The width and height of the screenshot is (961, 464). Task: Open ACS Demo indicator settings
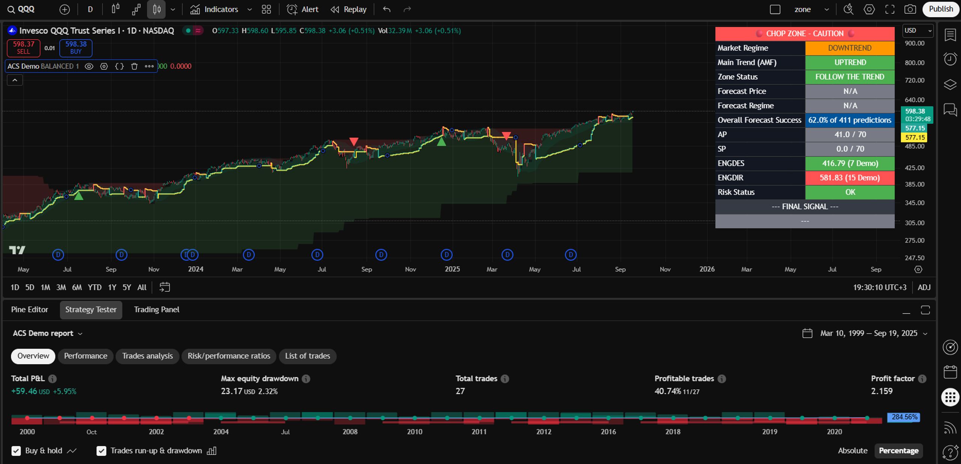click(104, 66)
